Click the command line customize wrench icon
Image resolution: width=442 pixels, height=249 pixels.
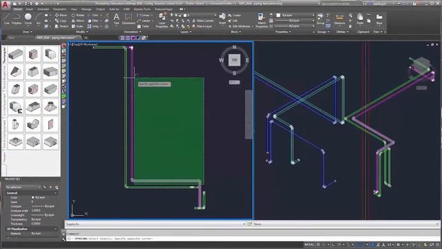pyautogui.click(x=64, y=239)
